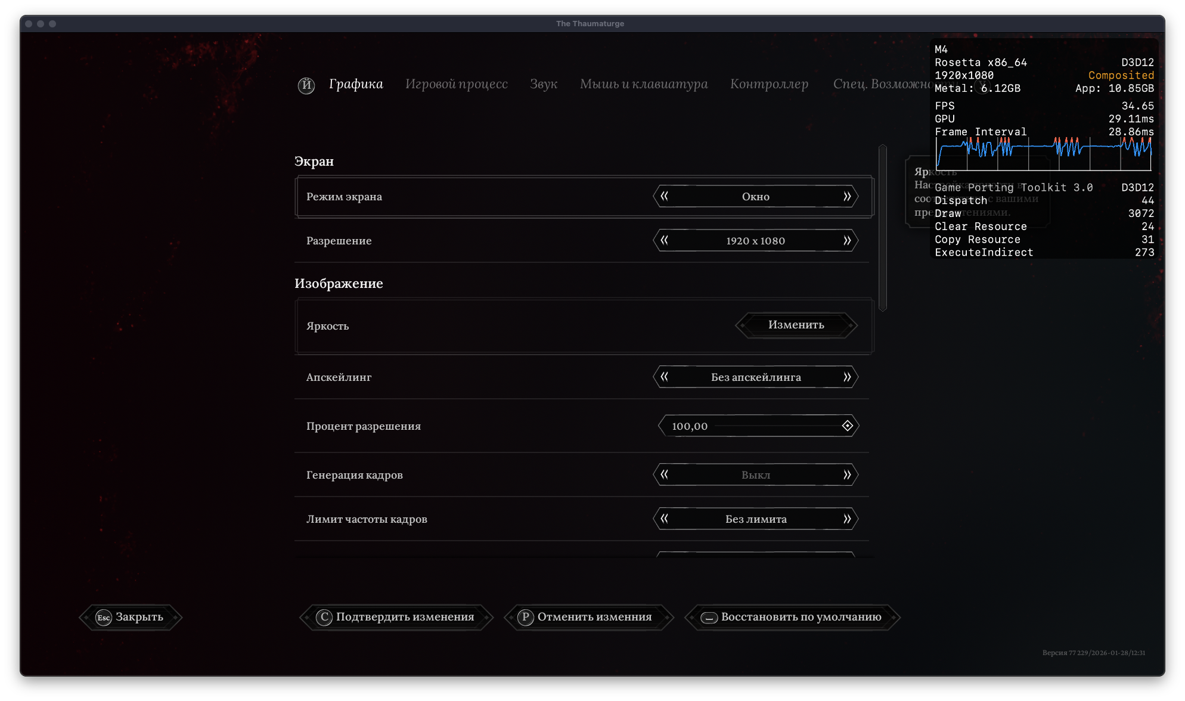Click right arrow for Режим экрана
Screen dimensions: 1185x701
tap(847, 196)
